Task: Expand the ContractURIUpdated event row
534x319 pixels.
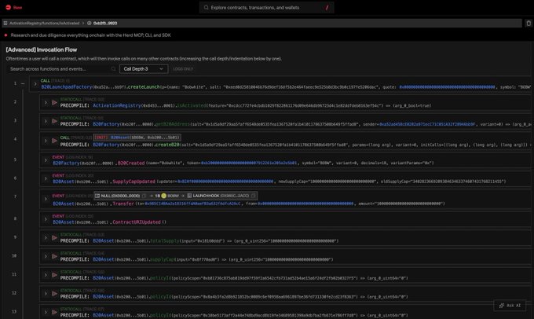Action: tap(46, 218)
